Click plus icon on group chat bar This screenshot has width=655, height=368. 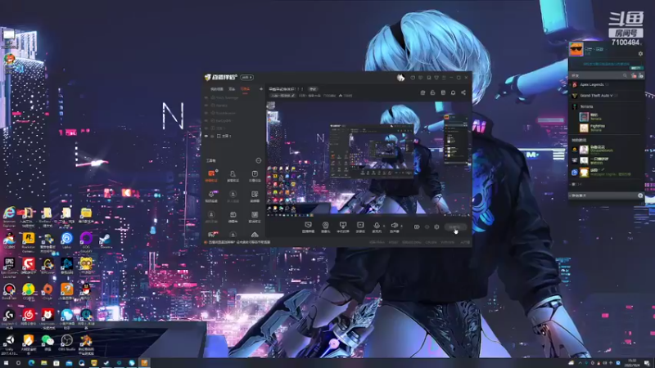[640, 195]
